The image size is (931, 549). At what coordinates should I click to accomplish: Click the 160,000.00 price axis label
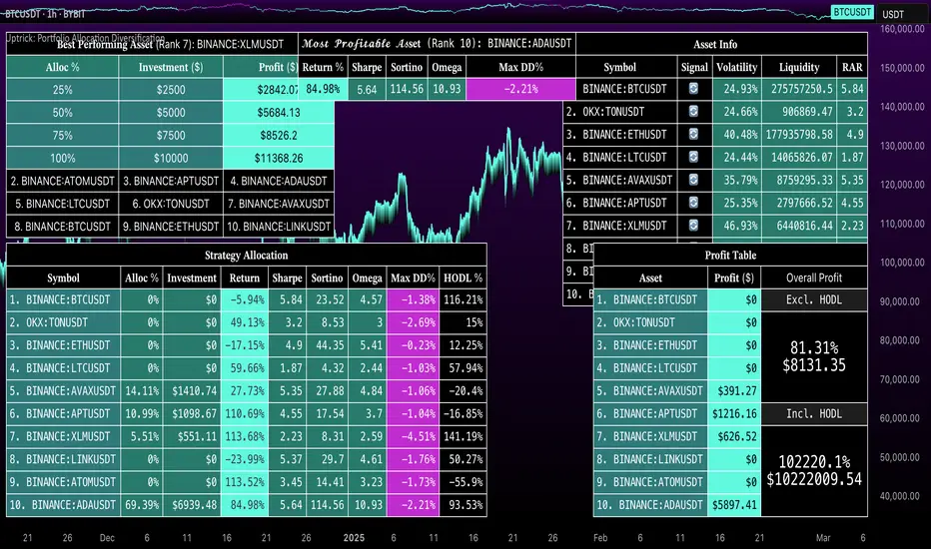coord(902,29)
